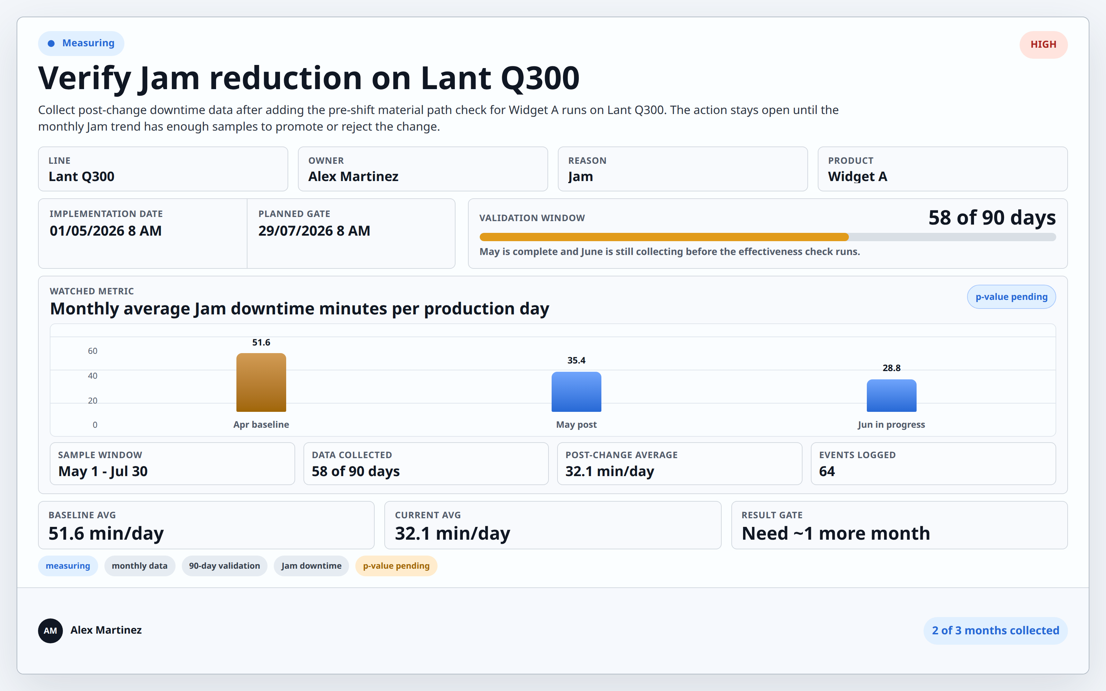The width and height of the screenshot is (1106, 691).
Task: Click the measuring tag chip
Action: (x=68, y=566)
